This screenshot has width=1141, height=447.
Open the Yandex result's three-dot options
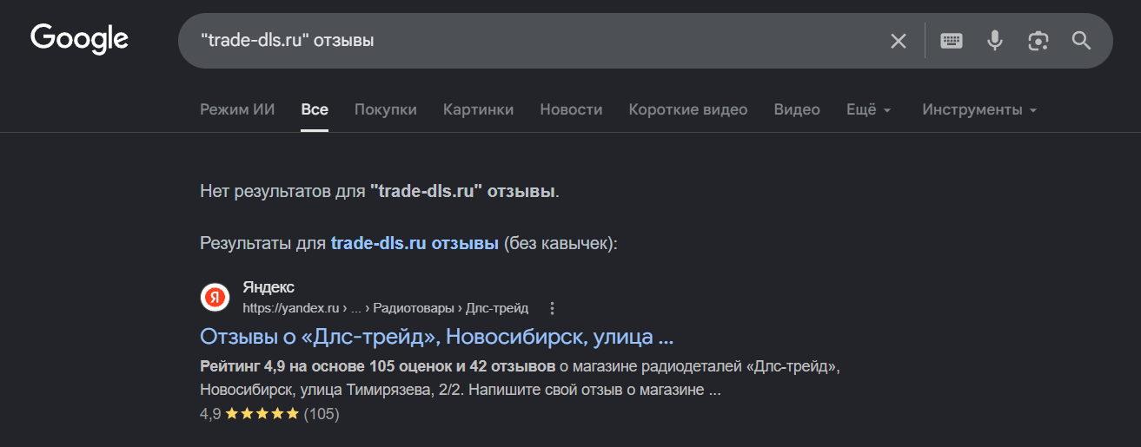[x=552, y=308]
